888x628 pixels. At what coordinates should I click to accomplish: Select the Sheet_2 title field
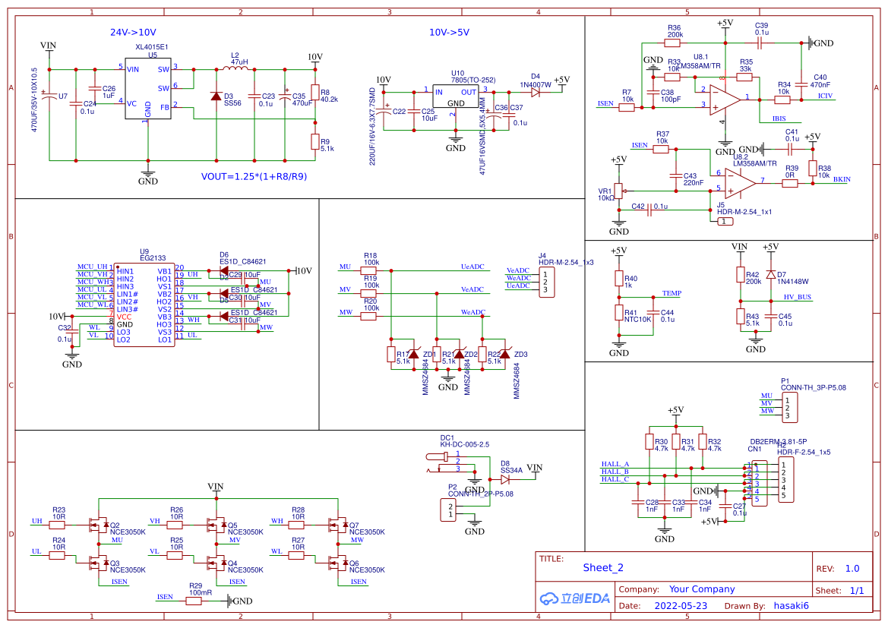pos(603,567)
